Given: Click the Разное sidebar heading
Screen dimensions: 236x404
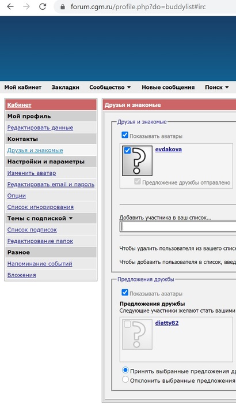Looking at the screenshot, I should click(x=18, y=252).
